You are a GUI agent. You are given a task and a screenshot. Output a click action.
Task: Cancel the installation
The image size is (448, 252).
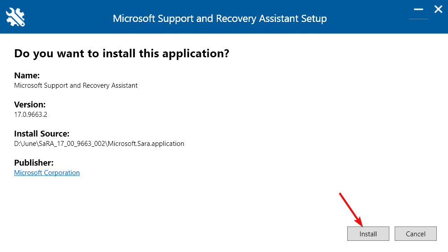coord(415,234)
